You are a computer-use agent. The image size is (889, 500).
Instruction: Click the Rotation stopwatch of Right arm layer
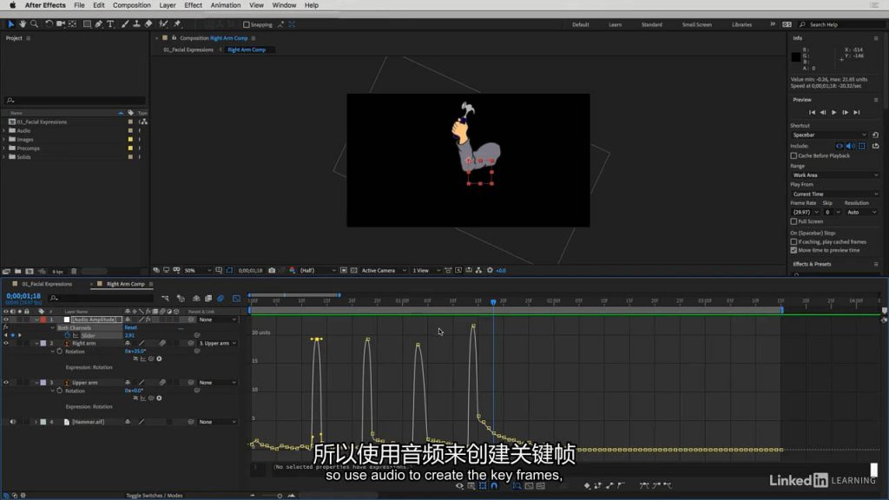60,352
